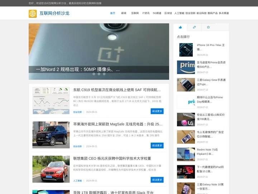Open the thumbs-up click ranking tab

180,27
